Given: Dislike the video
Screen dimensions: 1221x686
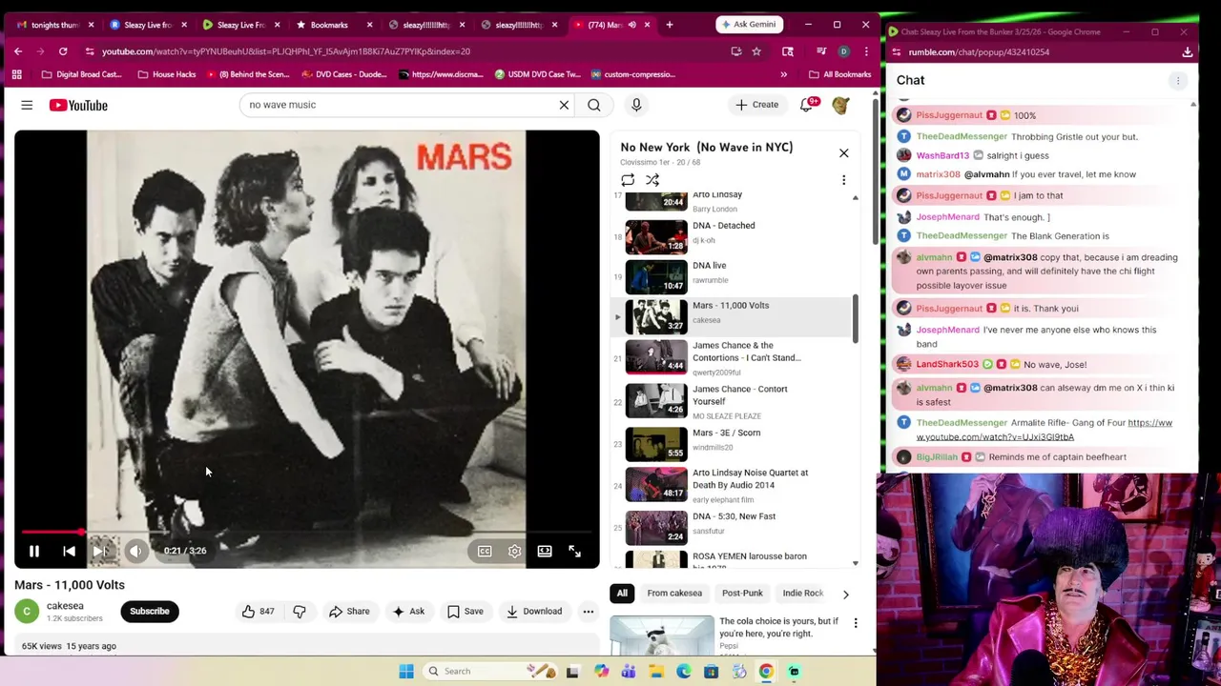Looking at the screenshot, I should pos(300,612).
